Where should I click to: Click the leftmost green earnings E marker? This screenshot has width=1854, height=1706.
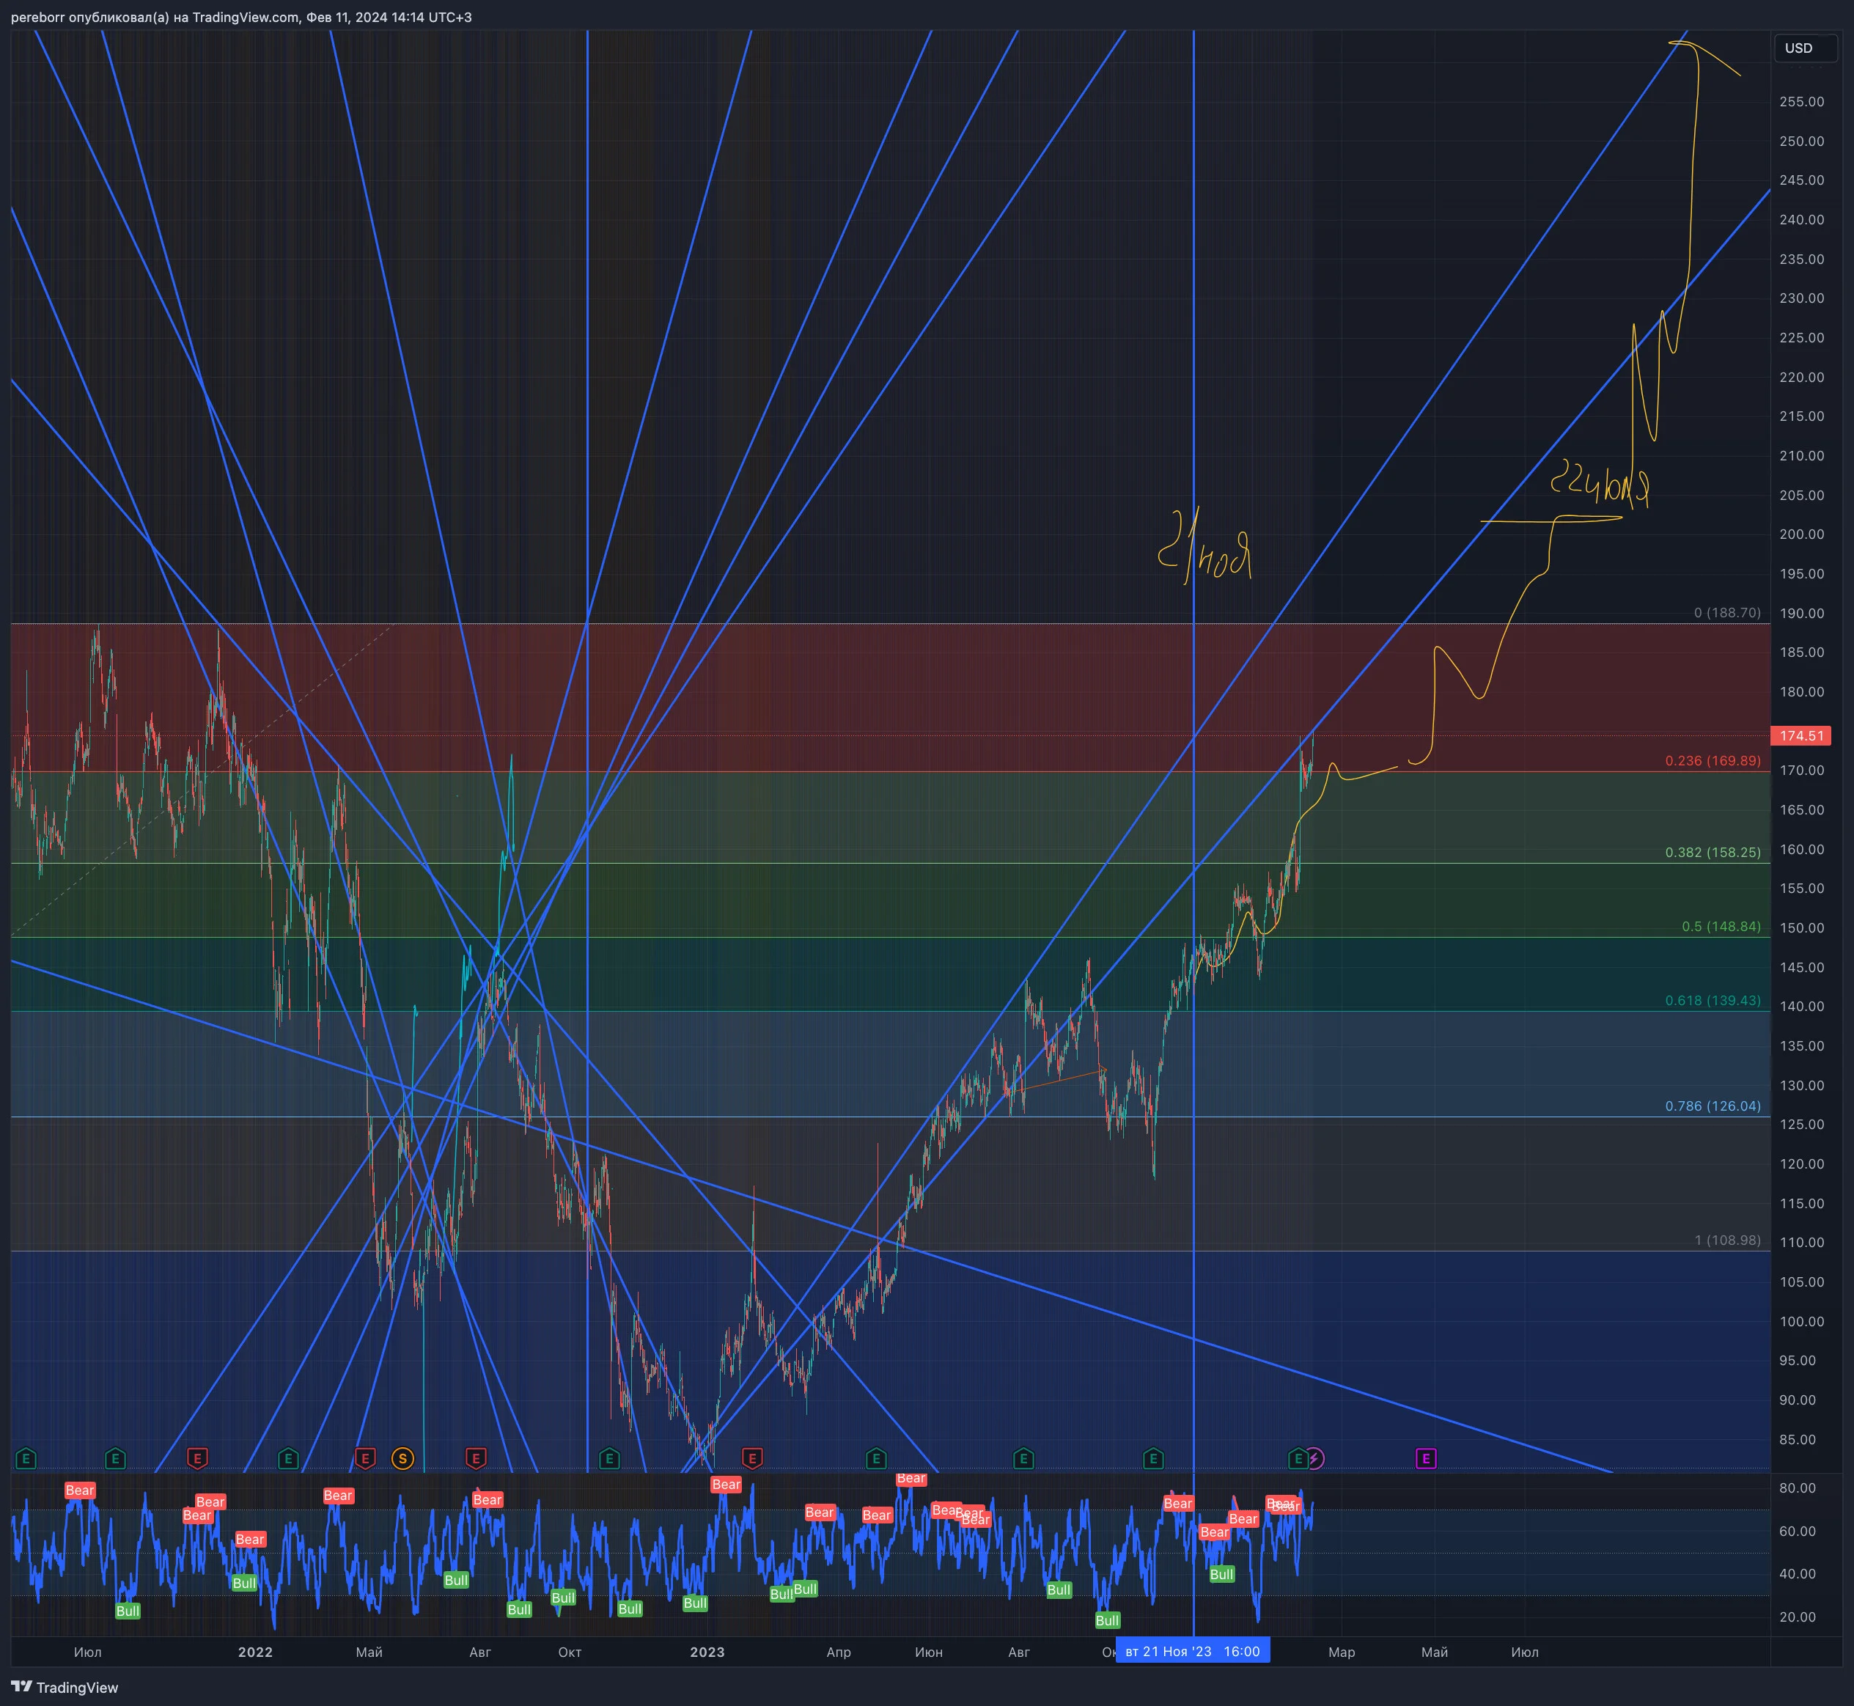(x=26, y=1459)
